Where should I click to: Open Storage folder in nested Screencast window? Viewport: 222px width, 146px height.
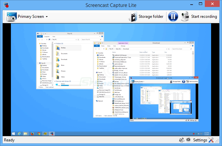(175, 82)
